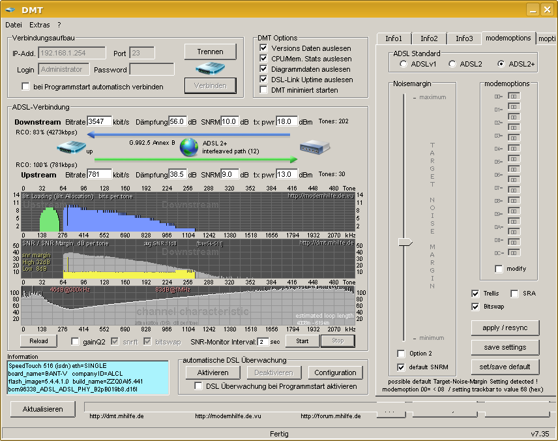This screenshot has width=558, height=441.
Task: Click save settings
Action: (505, 347)
